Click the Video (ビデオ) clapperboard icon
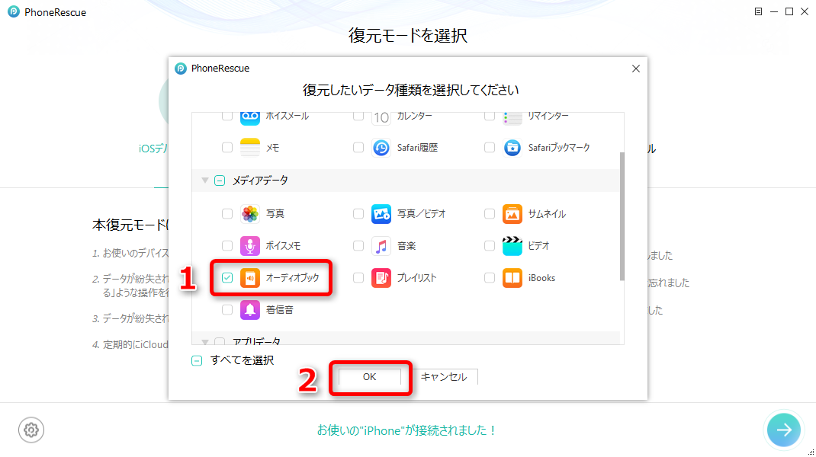Screen dimensions: 816x457 pyautogui.click(x=512, y=246)
